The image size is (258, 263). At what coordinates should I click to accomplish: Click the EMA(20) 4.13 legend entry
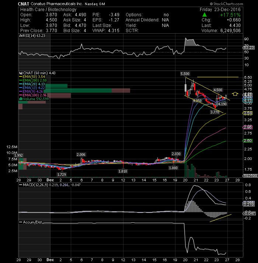(32, 84)
